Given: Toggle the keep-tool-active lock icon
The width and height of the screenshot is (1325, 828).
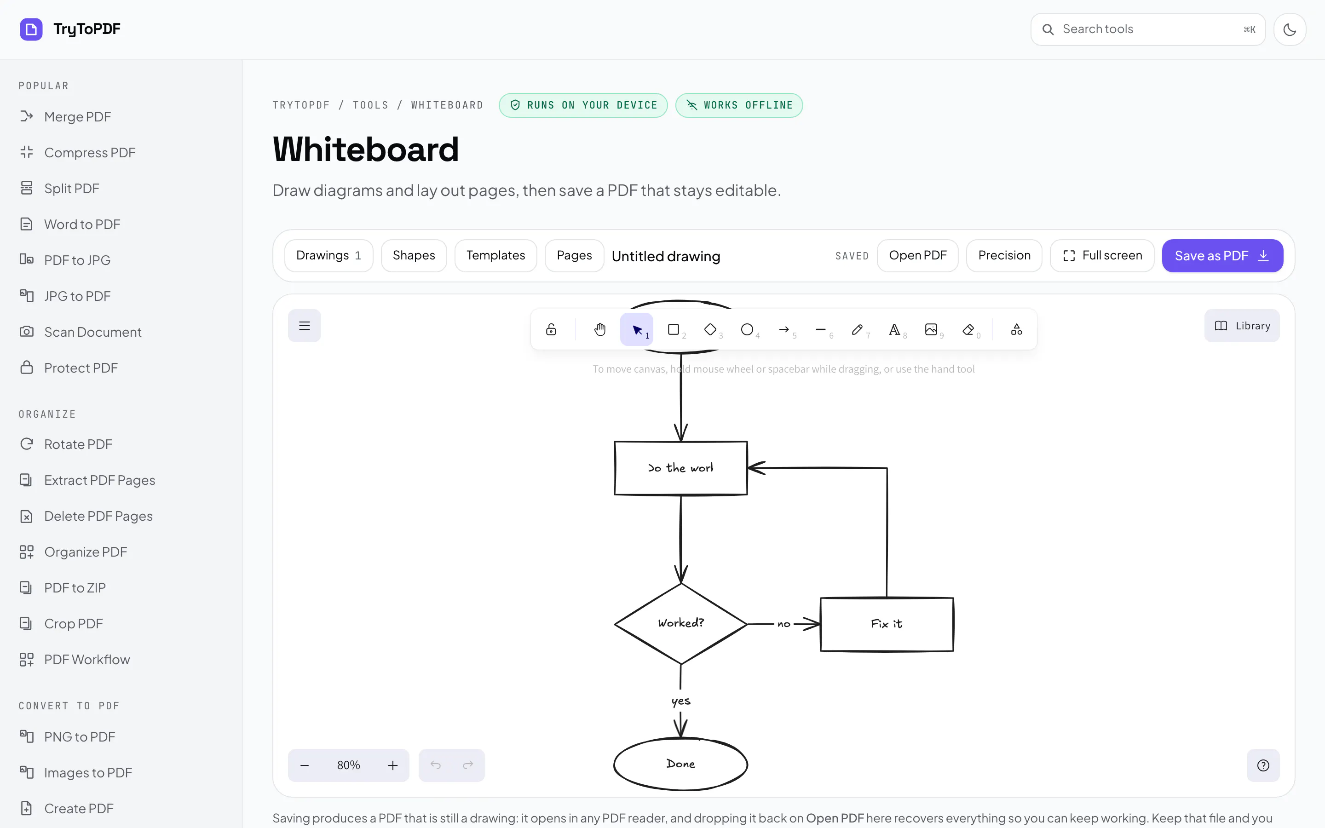Looking at the screenshot, I should (551, 329).
